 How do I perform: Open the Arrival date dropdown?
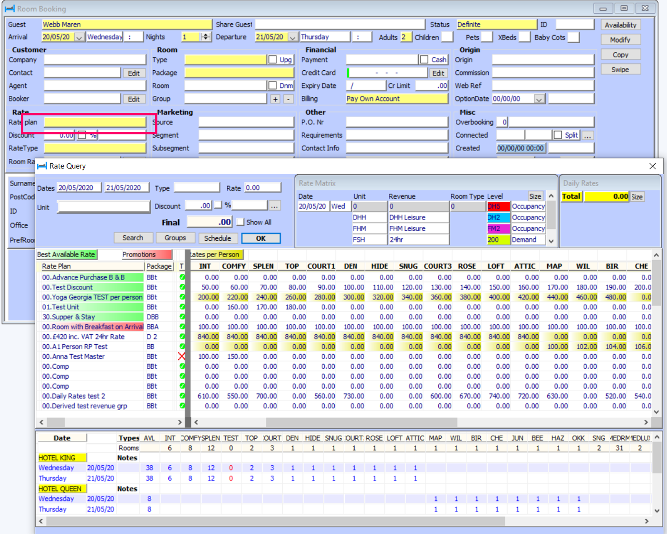79,37
